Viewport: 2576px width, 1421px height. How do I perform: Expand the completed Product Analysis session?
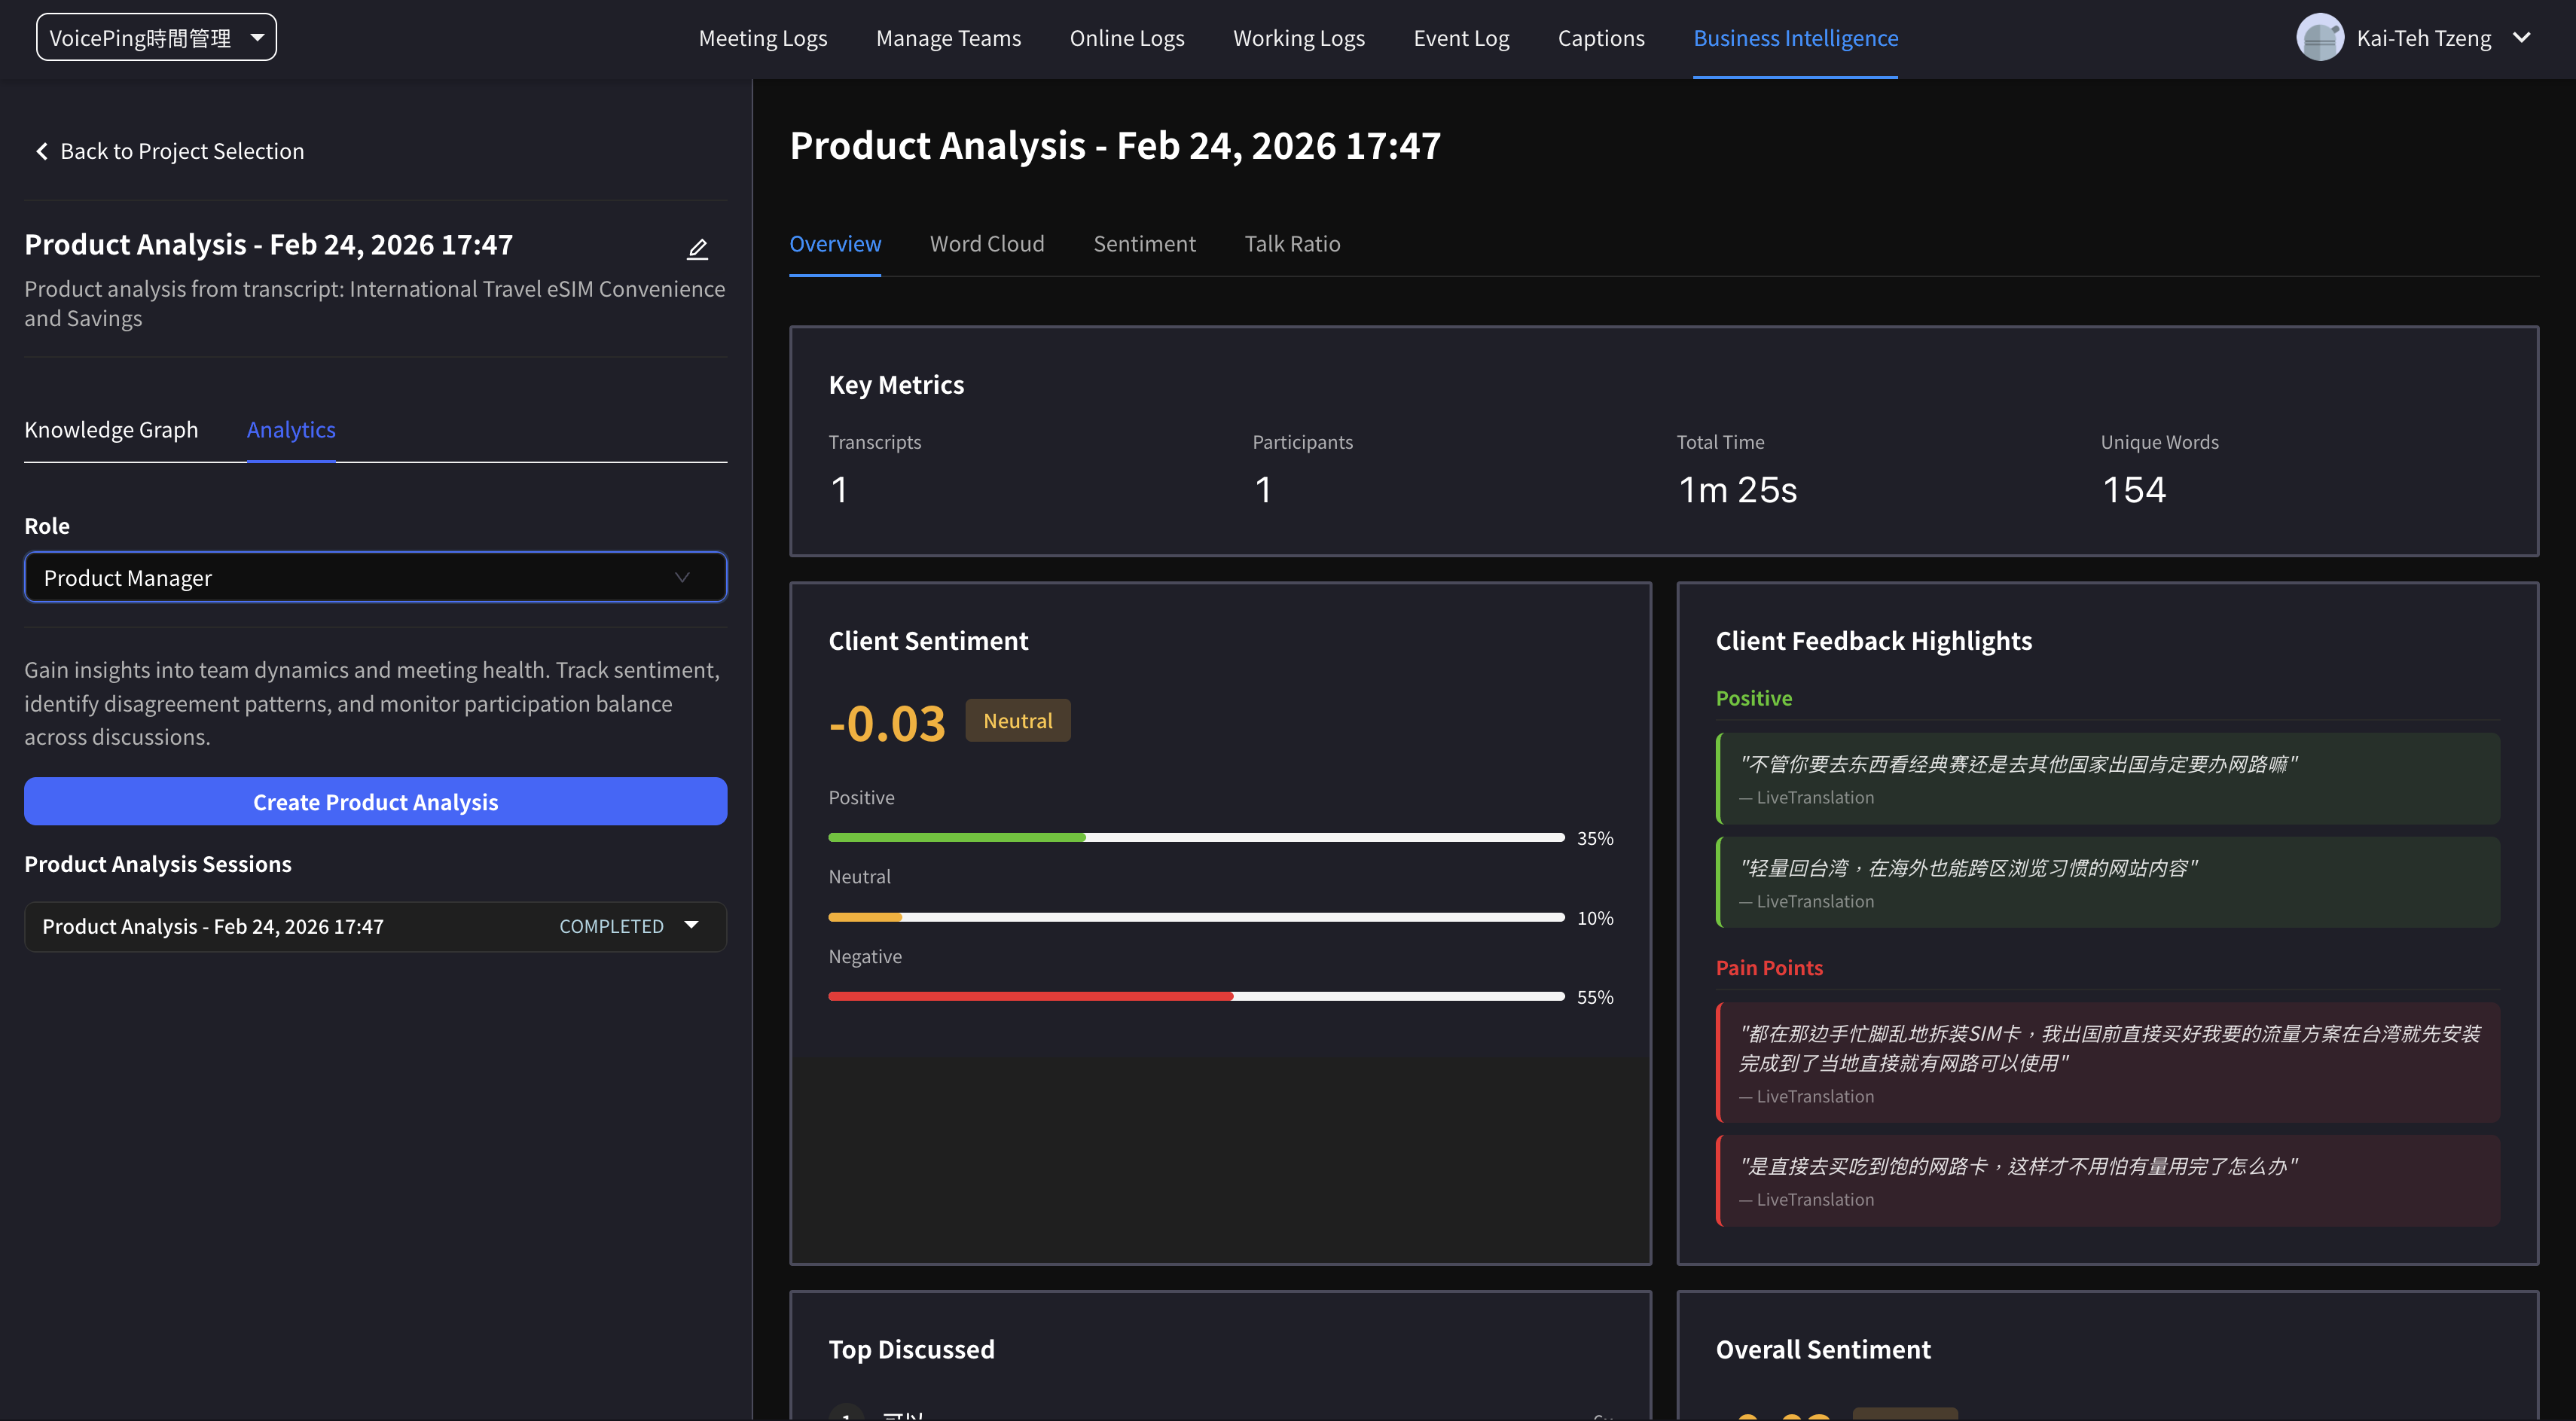click(x=691, y=926)
